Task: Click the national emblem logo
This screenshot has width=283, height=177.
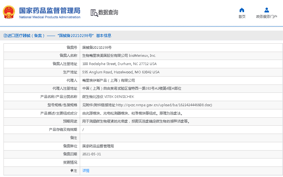Action: 9,12
